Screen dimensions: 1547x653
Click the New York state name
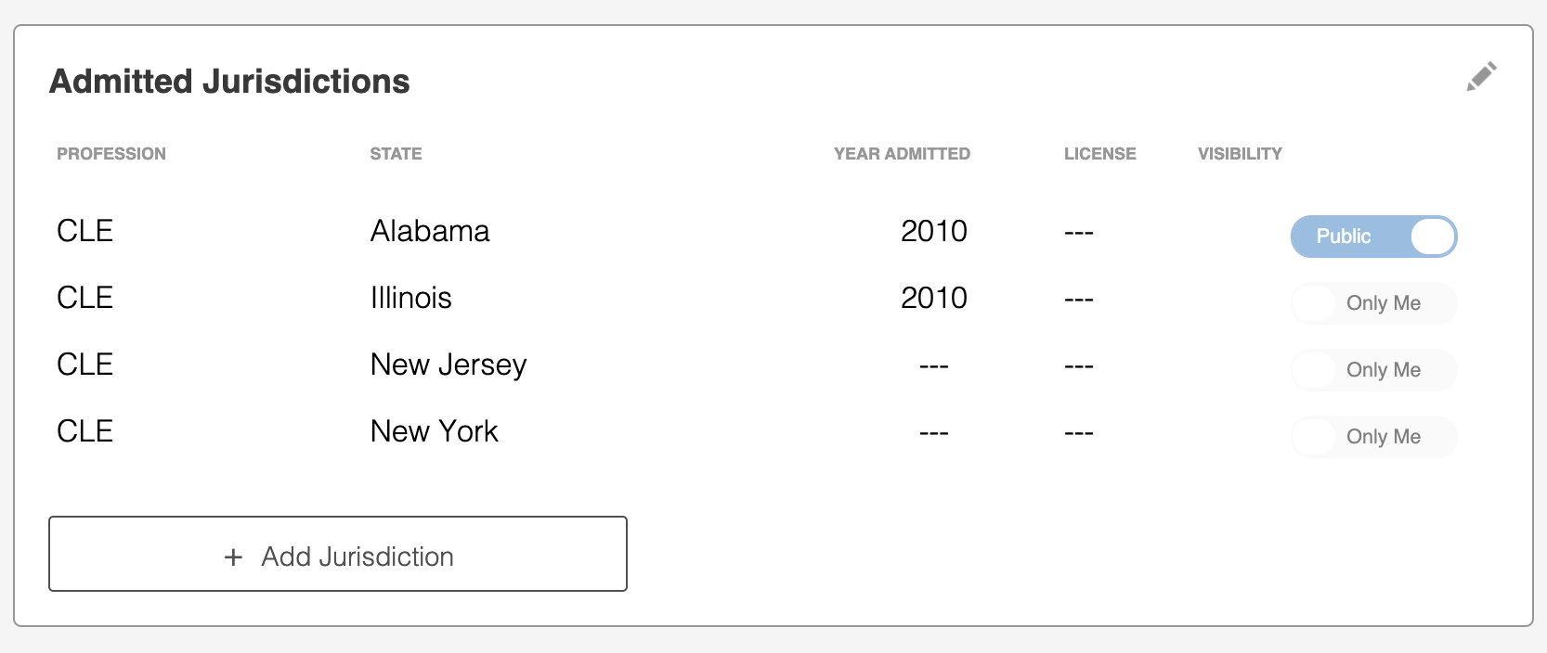[434, 430]
